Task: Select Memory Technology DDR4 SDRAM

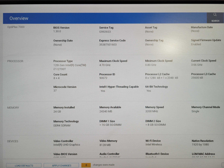Action: pyautogui.click(x=62, y=125)
